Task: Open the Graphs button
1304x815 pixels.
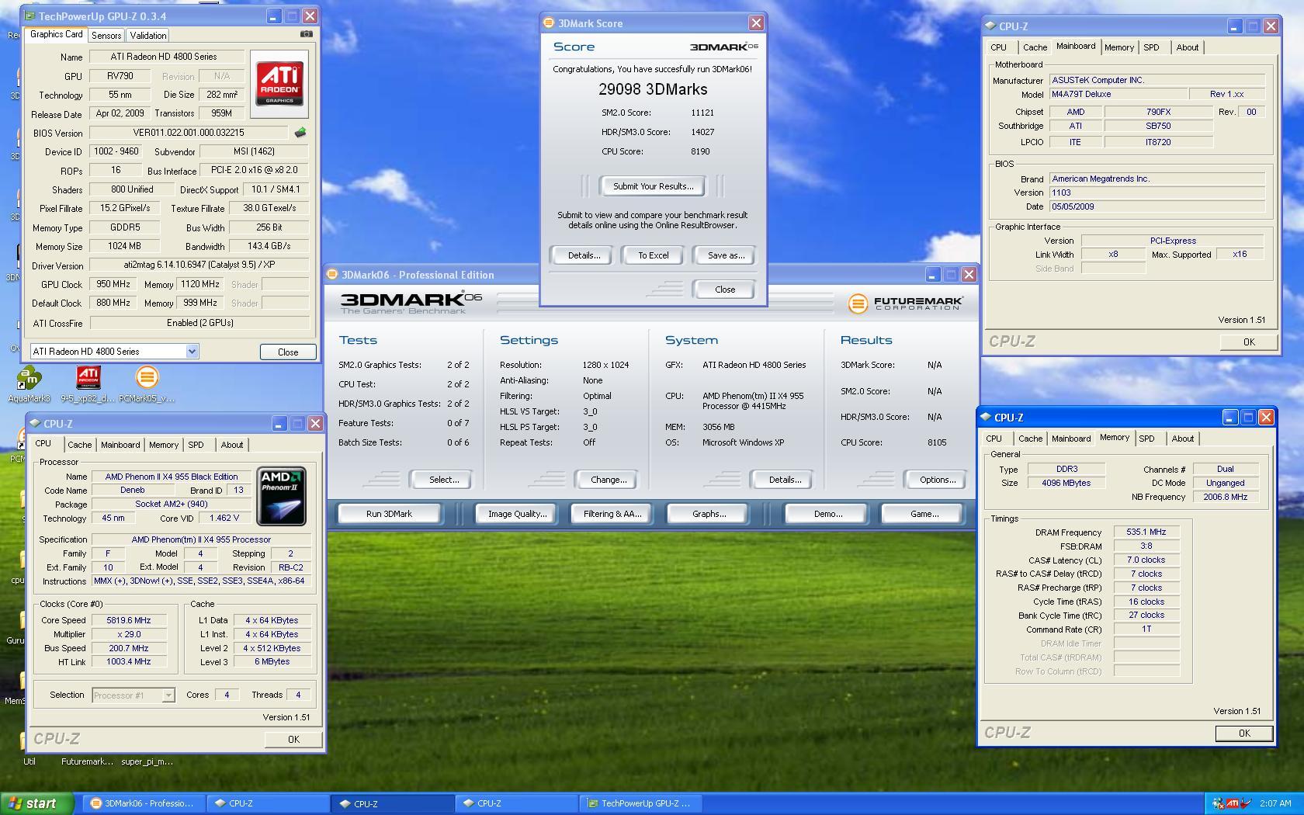Action: pos(709,514)
